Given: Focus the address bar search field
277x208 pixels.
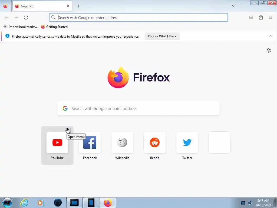Looking at the screenshot, I should (138, 18).
